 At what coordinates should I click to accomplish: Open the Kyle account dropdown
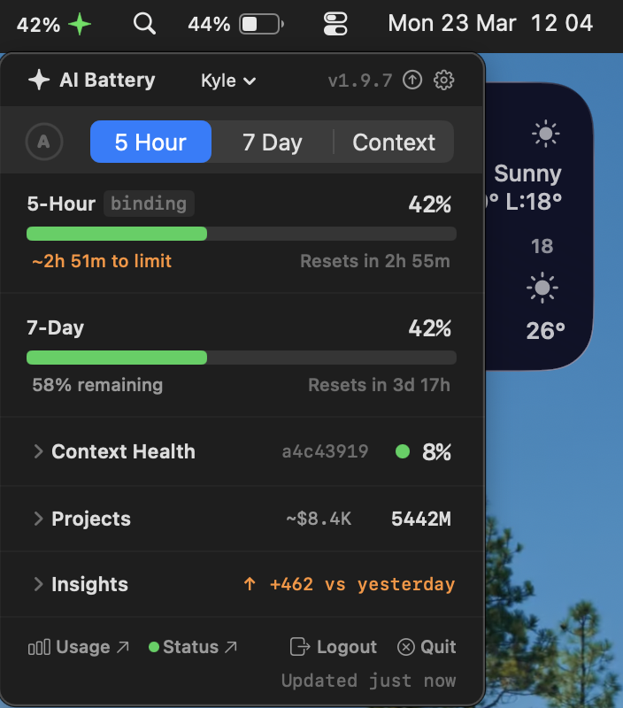click(227, 80)
